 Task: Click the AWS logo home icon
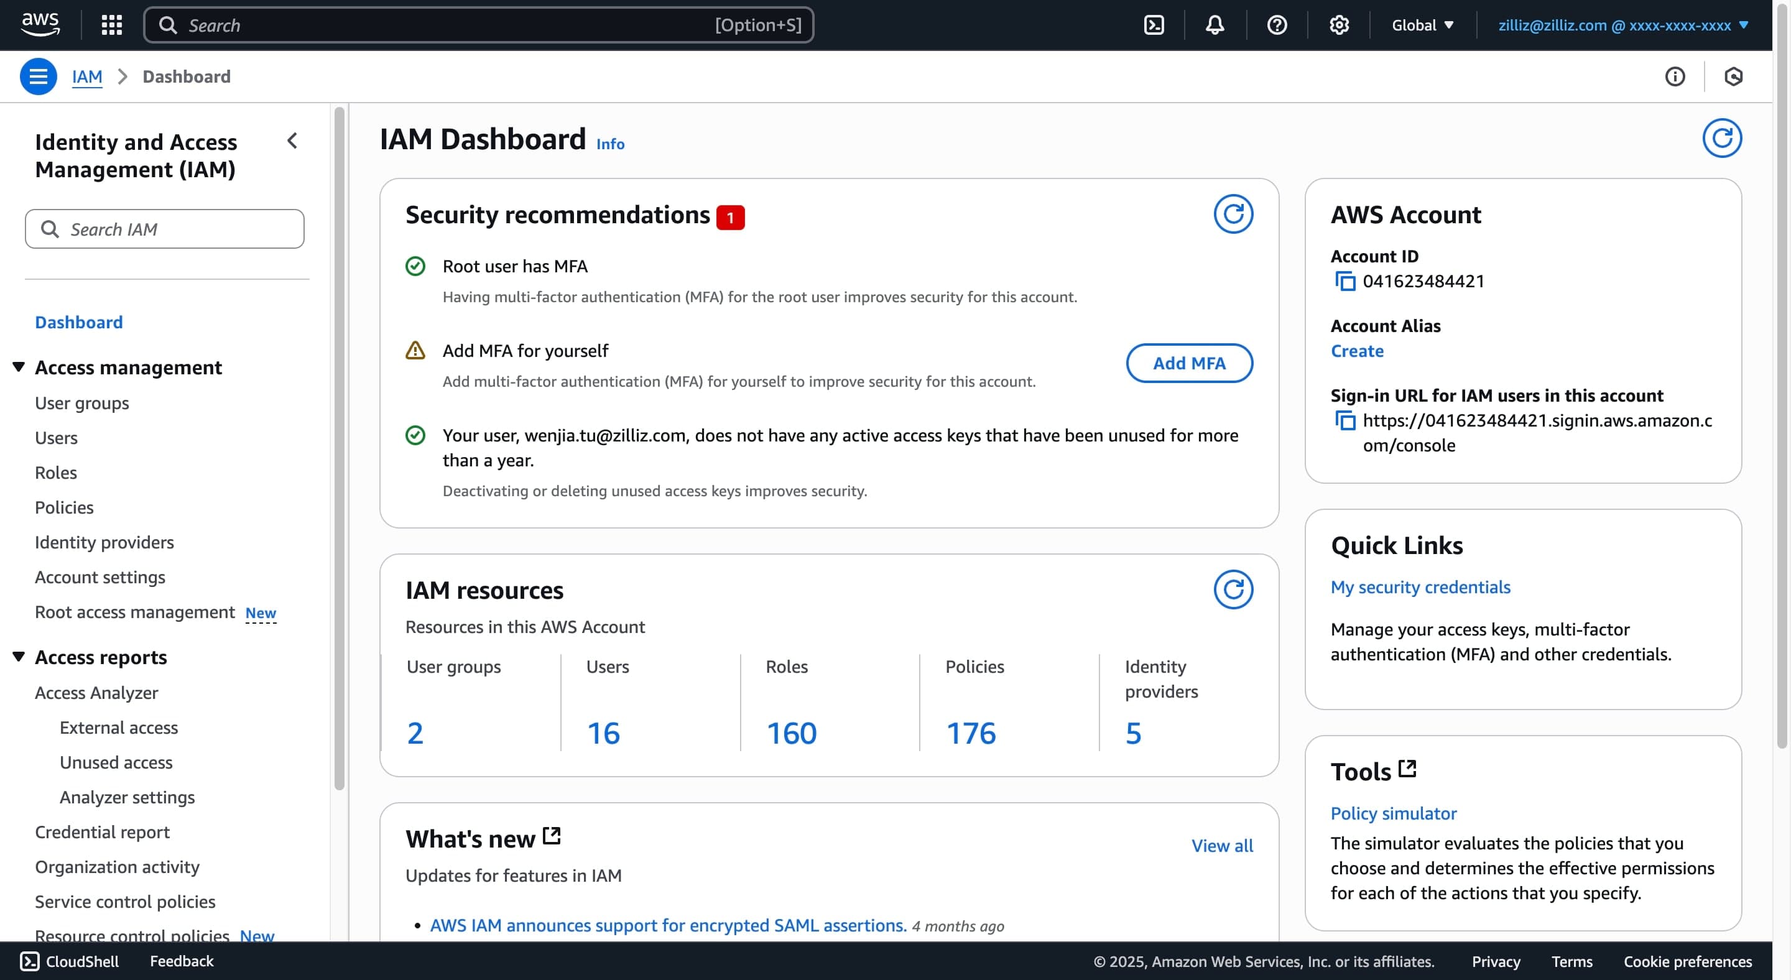click(x=40, y=24)
